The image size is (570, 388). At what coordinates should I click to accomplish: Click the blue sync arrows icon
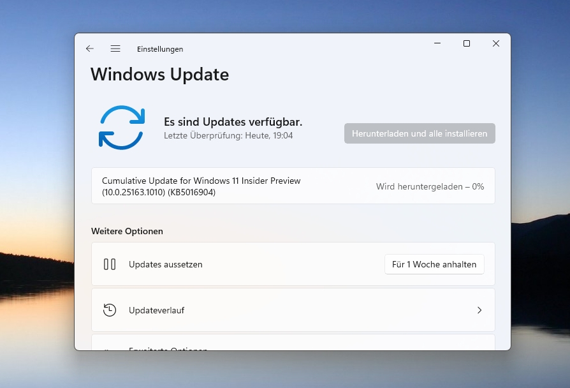122,128
